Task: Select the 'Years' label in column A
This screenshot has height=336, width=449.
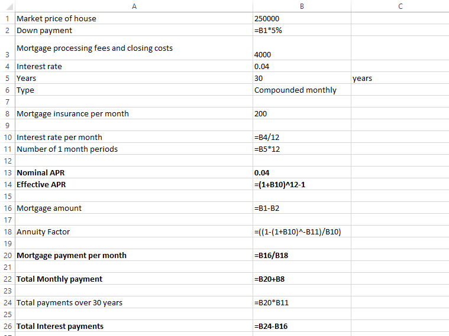Action: (x=134, y=78)
